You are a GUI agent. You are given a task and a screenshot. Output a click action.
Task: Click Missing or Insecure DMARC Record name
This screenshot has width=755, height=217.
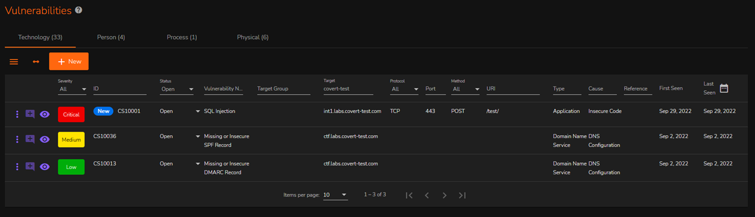click(227, 168)
